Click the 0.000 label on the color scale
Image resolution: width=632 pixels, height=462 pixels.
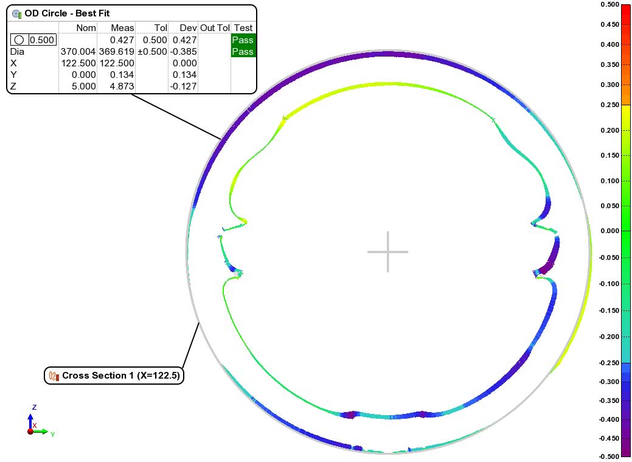[610, 231]
